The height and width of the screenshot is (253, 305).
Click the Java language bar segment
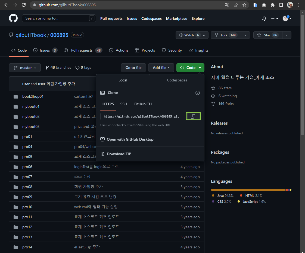248,190
